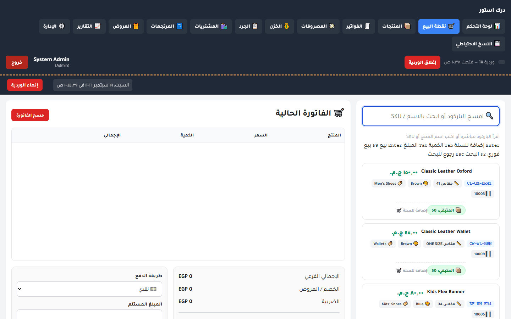Click the المبلغ المستلم received amount field
The image size is (511, 319).
click(89, 314)
